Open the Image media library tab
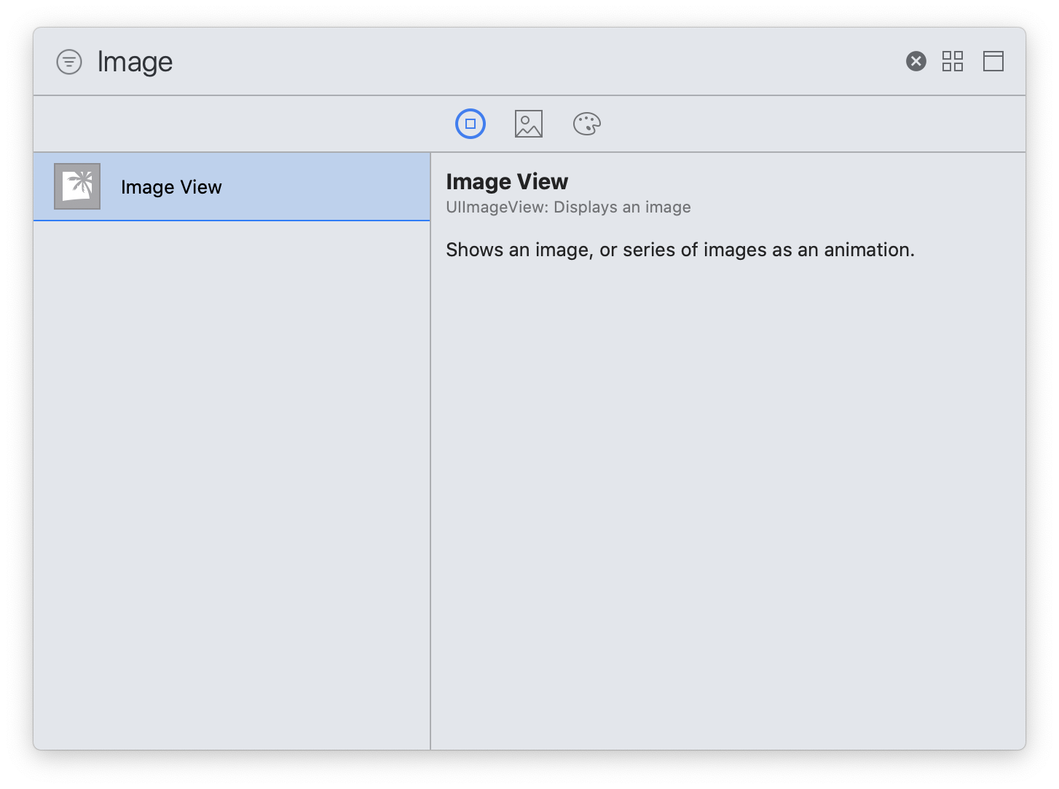 [x=529, y=124]
